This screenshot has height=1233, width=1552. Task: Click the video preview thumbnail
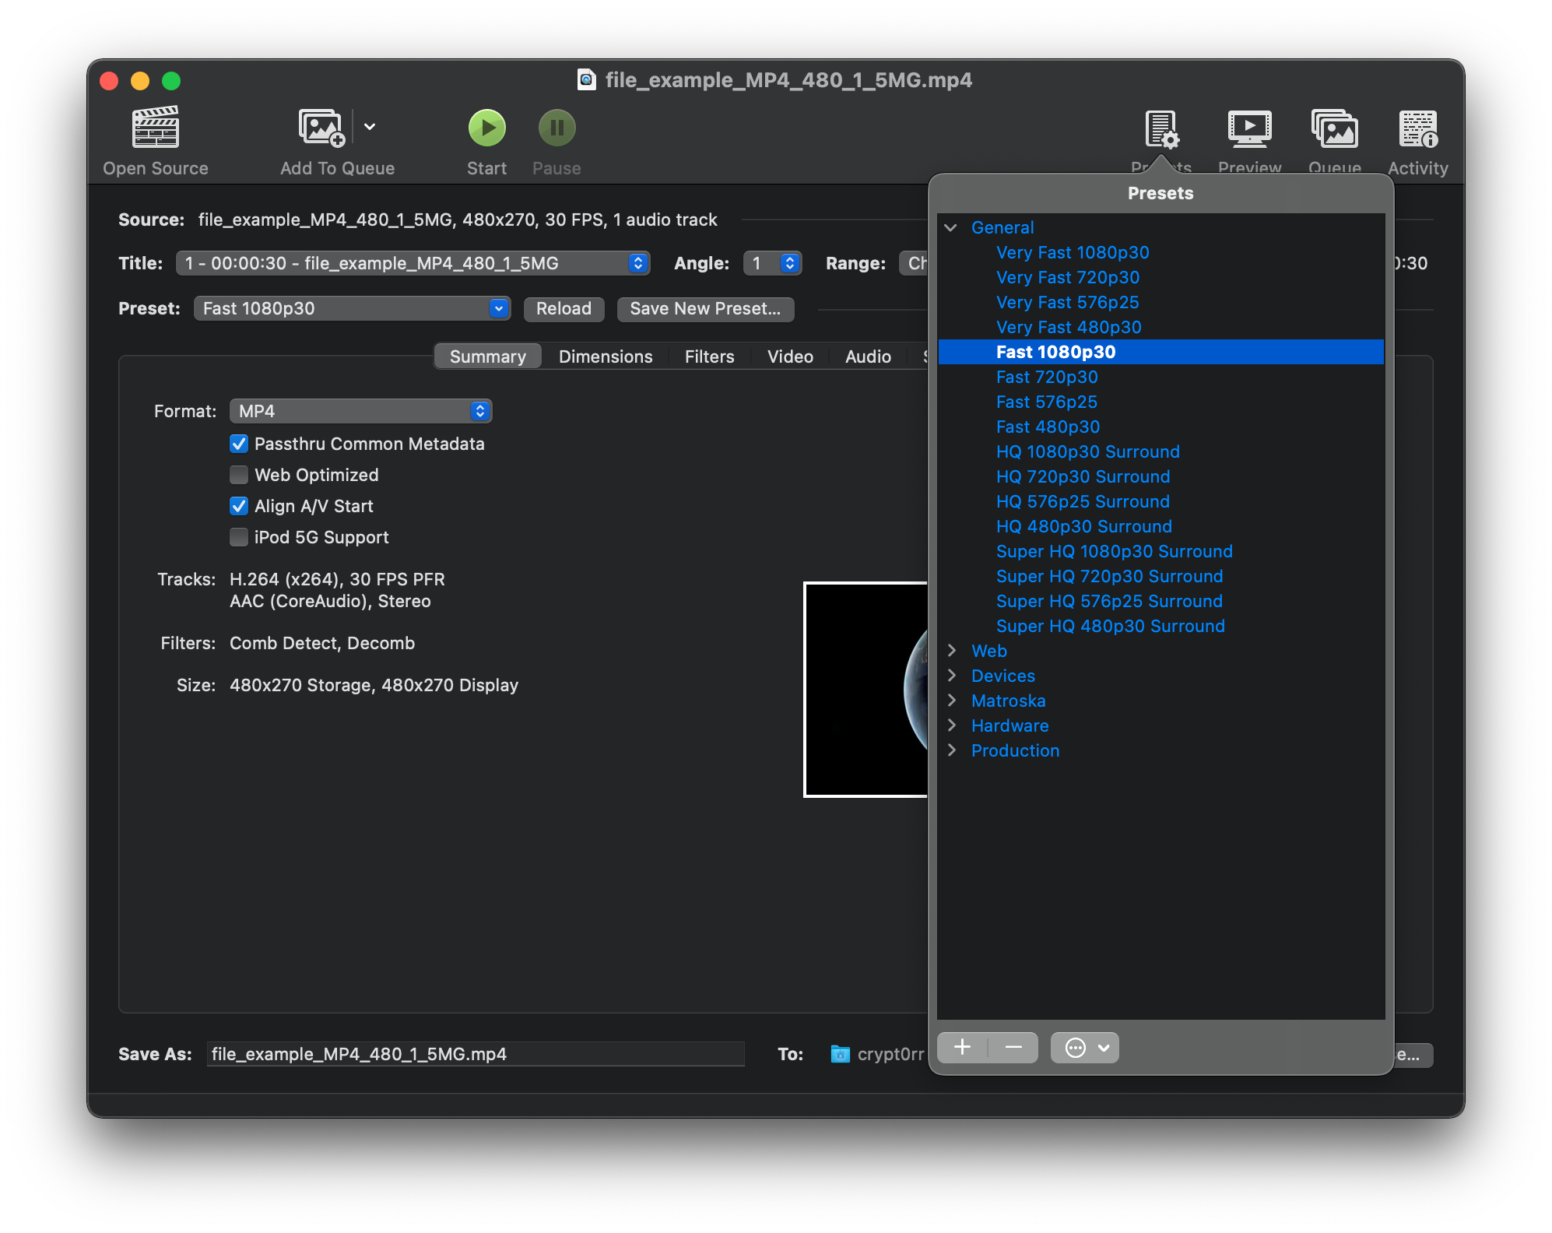pyautogui.click(x=866, y=690)
